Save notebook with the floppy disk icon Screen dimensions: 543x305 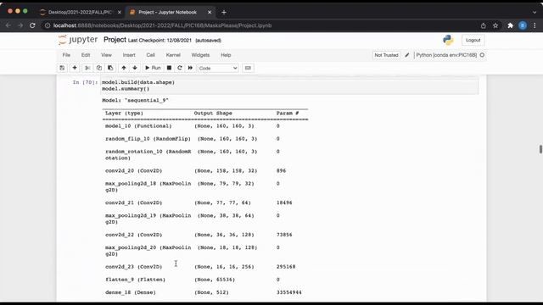[x=62, y=68]
